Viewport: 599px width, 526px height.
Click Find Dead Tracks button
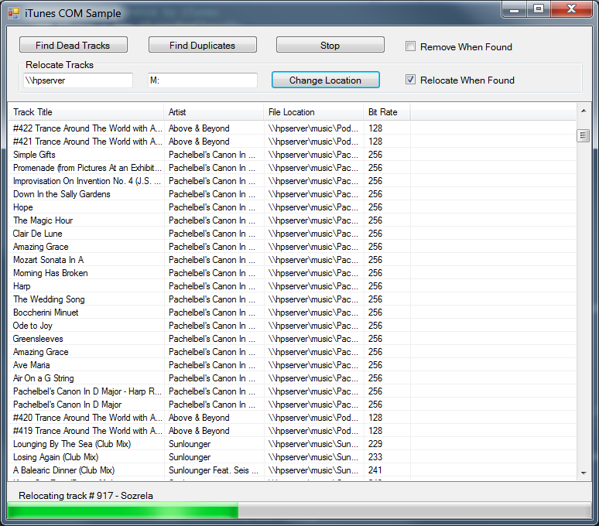click(x=73, y=45)
